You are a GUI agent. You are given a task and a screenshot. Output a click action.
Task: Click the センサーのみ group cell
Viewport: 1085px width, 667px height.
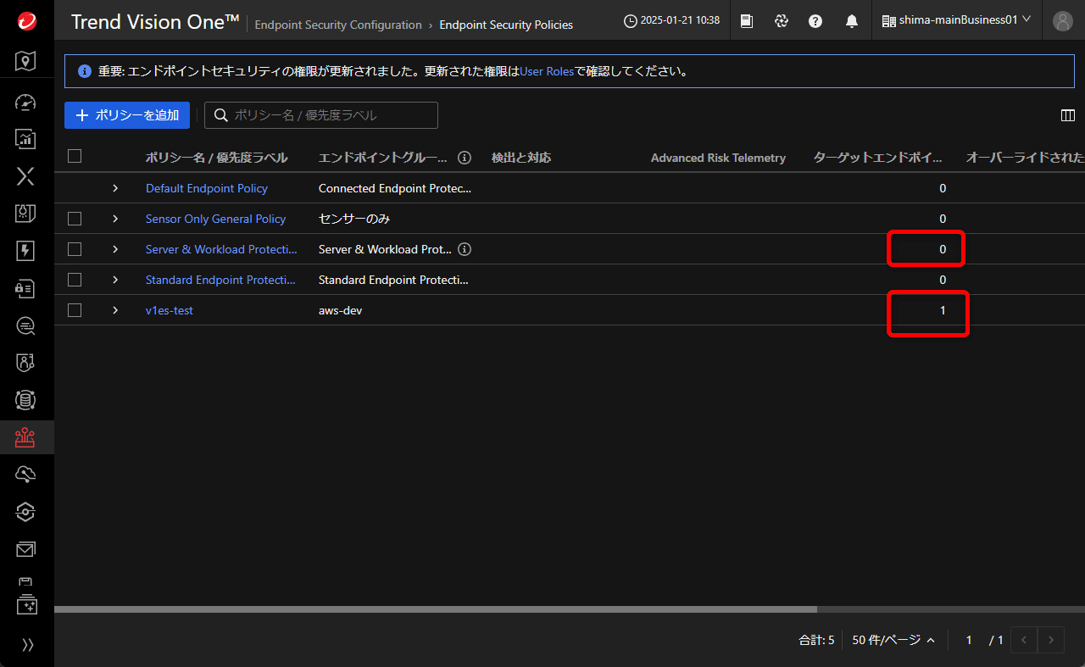click(x=354, y=219)
